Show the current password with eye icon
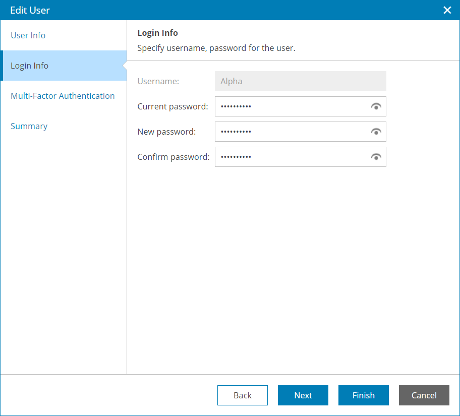This screenshot has height=416, width=460. pyautogui.click(x=376, y=106)
